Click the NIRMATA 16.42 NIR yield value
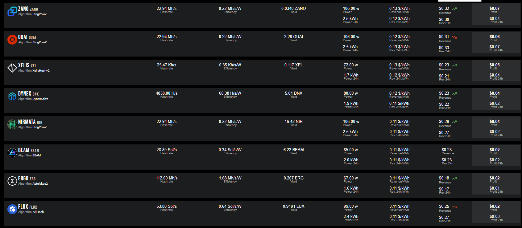522x228 pixels. click(294, 121)
